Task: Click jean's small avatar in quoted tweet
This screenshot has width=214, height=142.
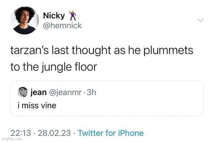Action: coord(23,92)
